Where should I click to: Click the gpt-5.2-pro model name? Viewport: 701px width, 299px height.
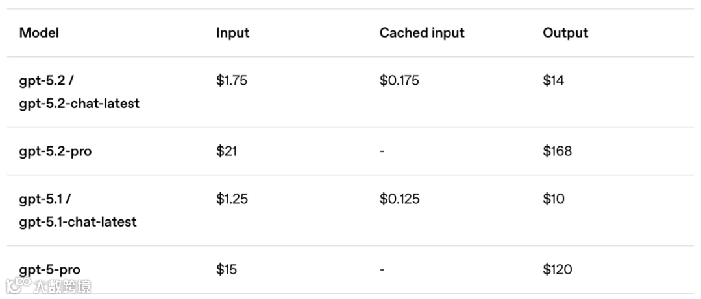[x=55, y=151]
